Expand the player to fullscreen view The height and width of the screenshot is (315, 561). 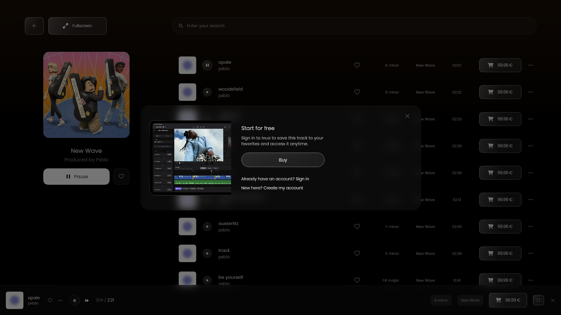pyautogui.click(x=538, y=300)
